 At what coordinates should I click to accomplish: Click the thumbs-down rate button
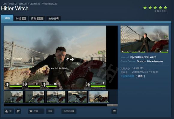click(18, 111)
